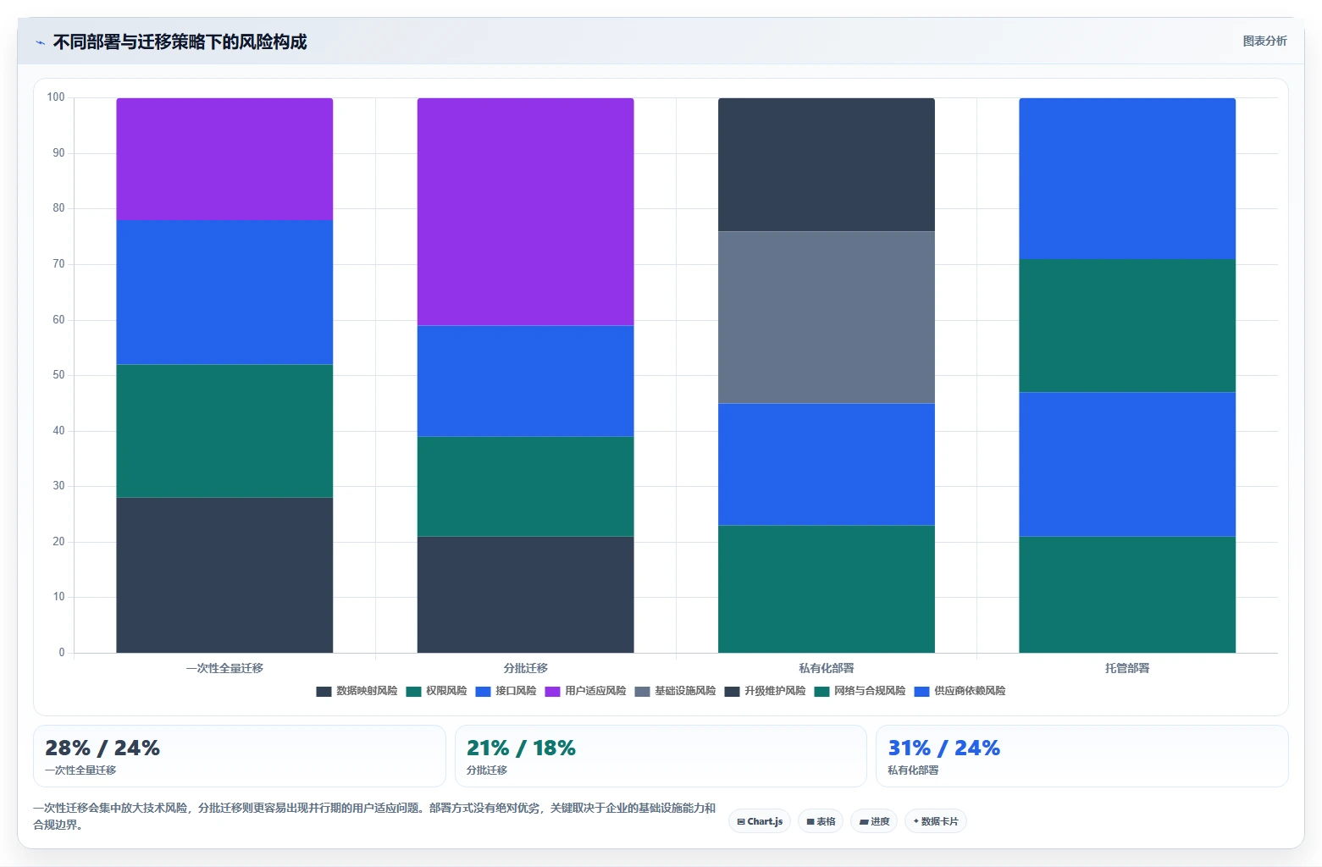The height and width of the screenshot is (867, 1322).
Task: Click the green segment of 私有化部署 bar
Action: [x=827, y=589]
